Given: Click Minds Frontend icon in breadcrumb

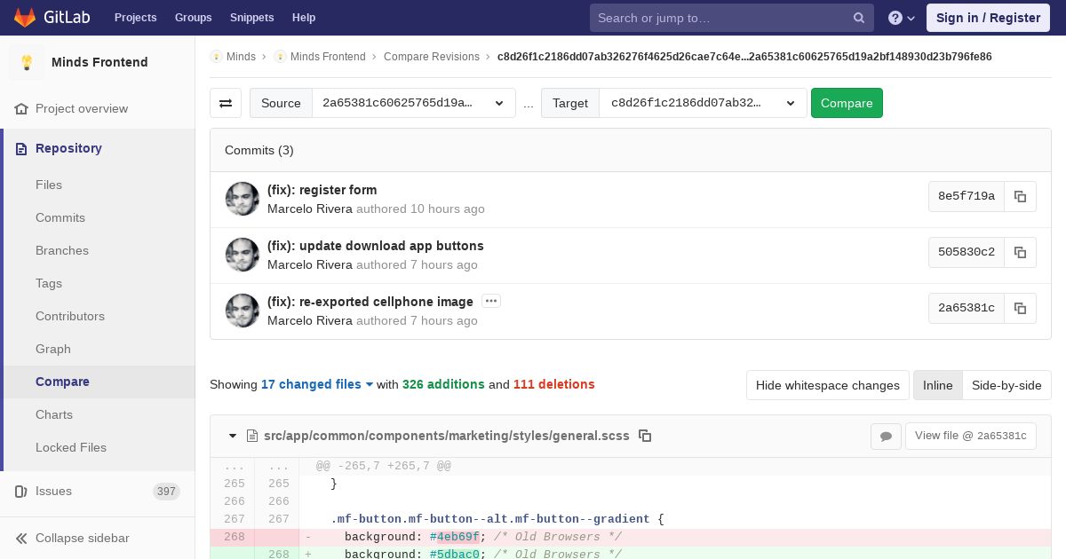Looking at the screenshot, I should [280, 56].
